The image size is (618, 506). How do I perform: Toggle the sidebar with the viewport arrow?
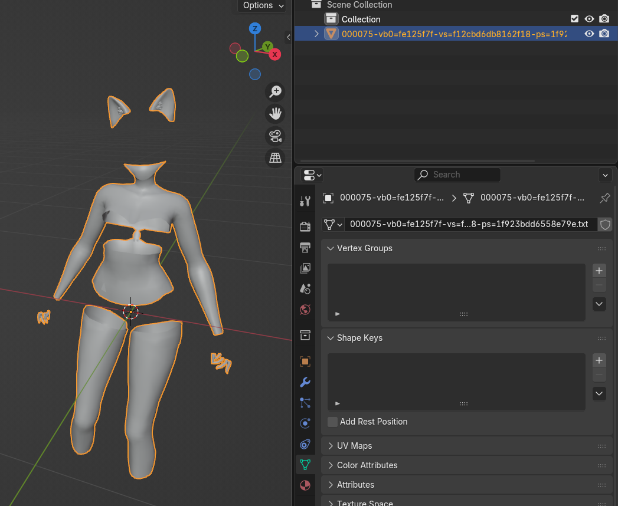click(289, 37)
